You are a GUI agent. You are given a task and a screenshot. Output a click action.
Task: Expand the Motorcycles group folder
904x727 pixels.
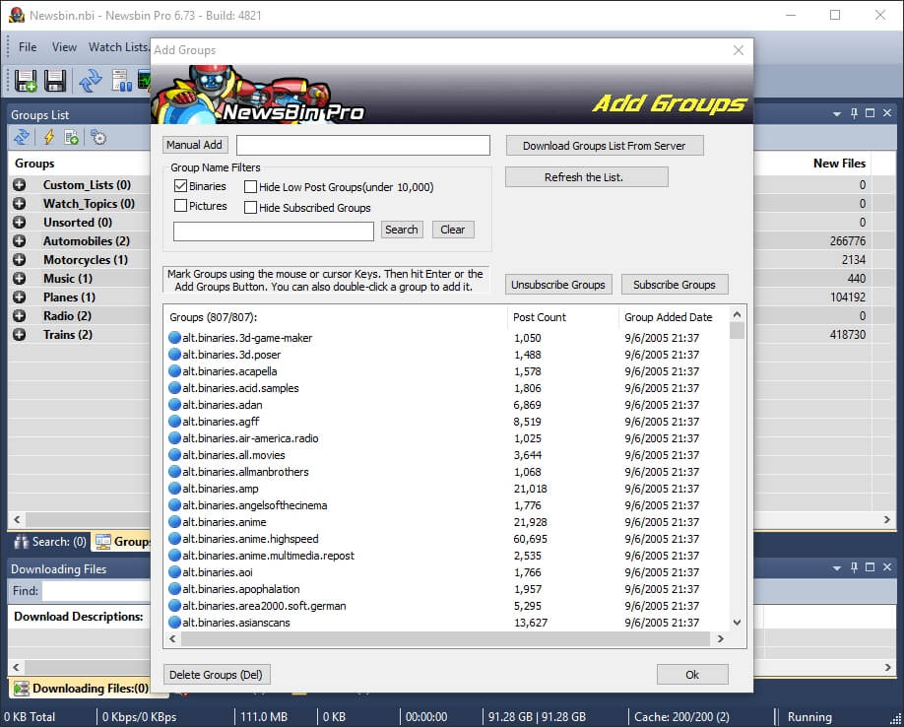pos(19,260)
